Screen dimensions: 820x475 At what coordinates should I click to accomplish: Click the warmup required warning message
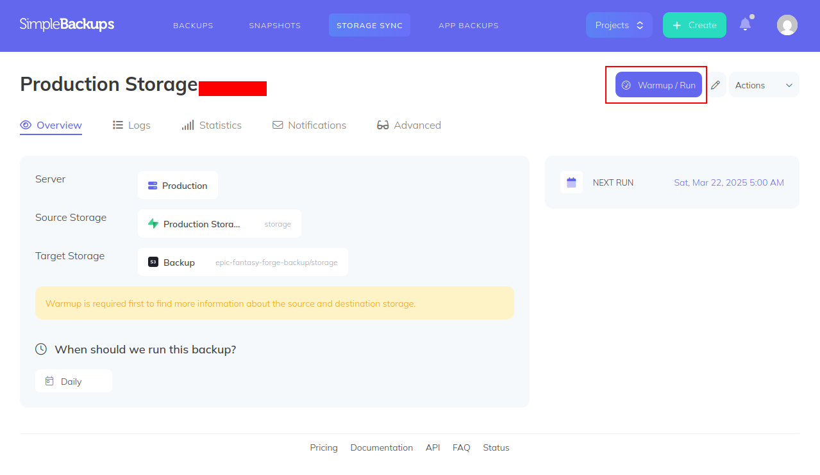click(x=274, y=303)
